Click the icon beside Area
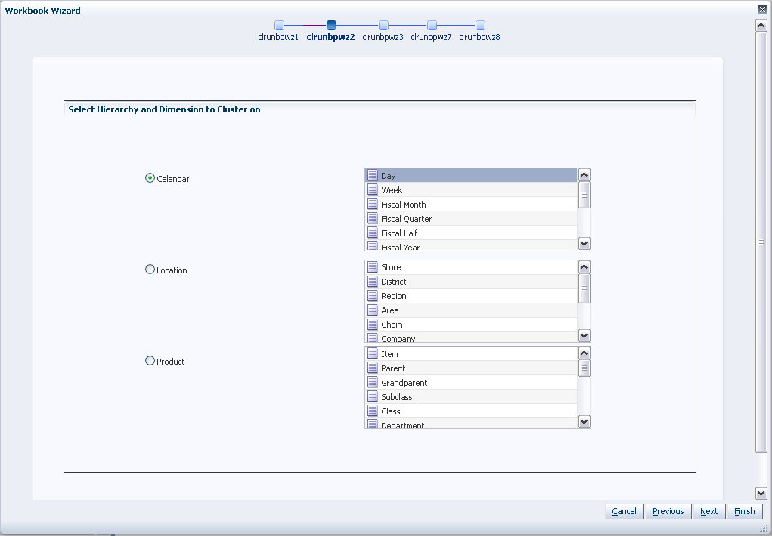The image size is (772, 536). [373, 310]
